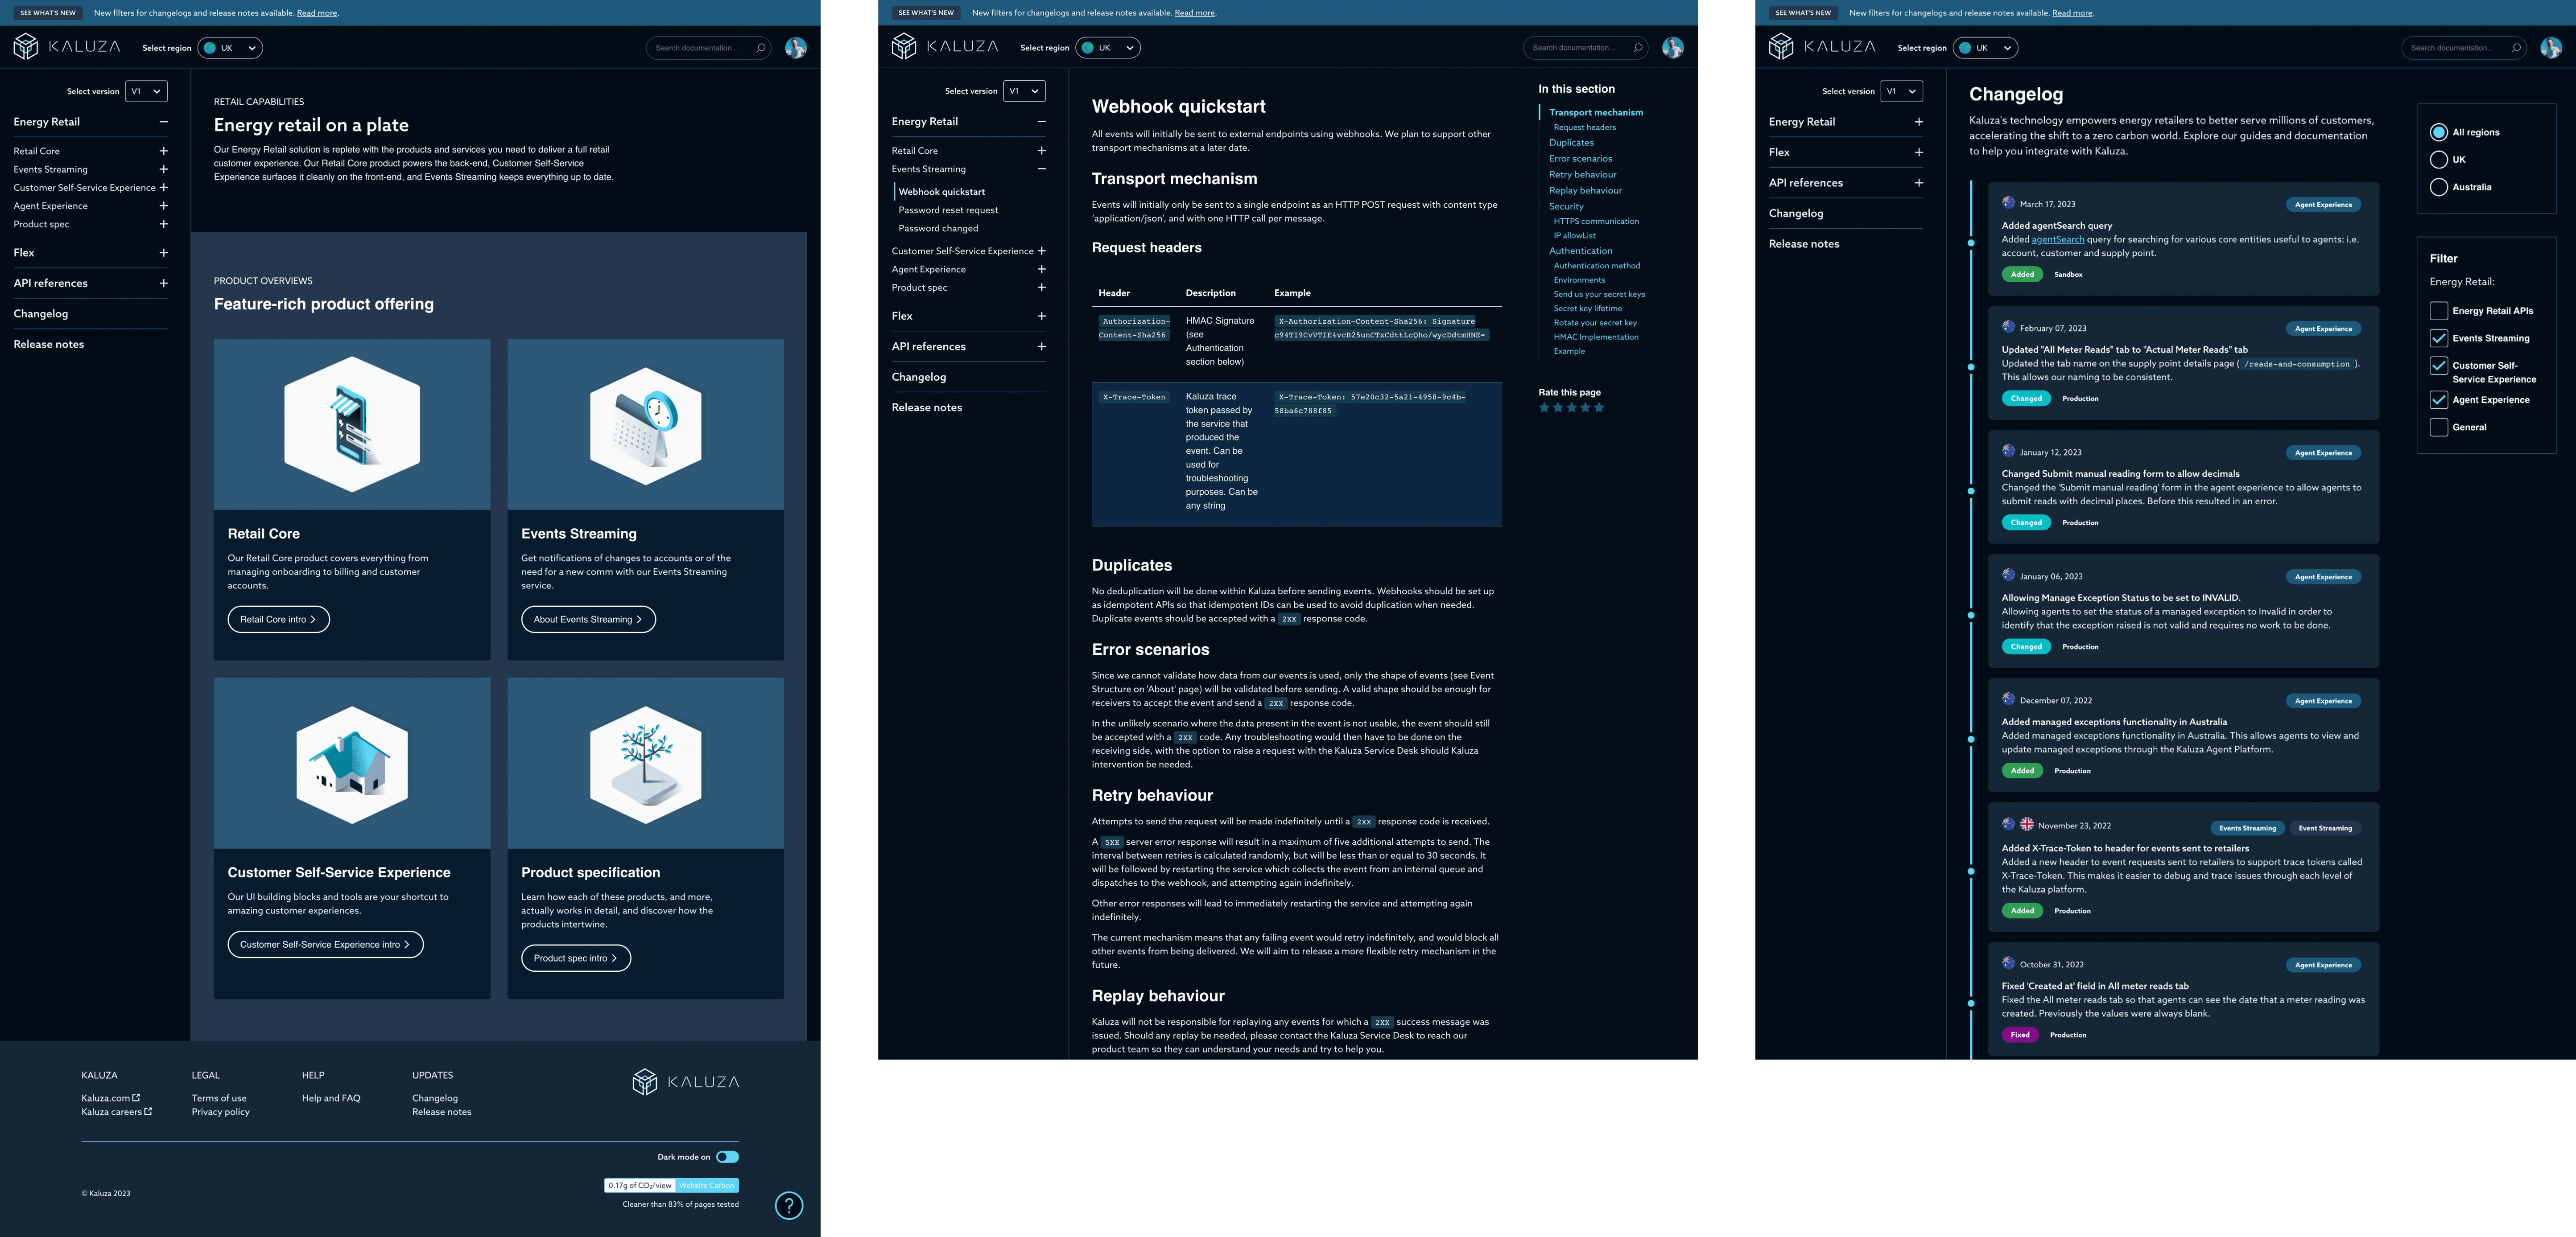Click the external-link icon beside Kaluza.com
Image resolution: width=2576 pixels, height=1237 pixels.
(x=136, y=1097)
